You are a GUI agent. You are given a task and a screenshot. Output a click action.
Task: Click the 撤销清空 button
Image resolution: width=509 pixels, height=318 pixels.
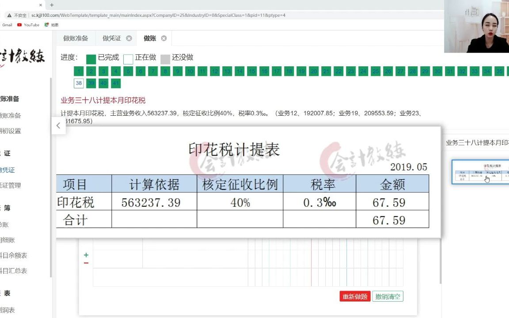click(x=387, y=296)
